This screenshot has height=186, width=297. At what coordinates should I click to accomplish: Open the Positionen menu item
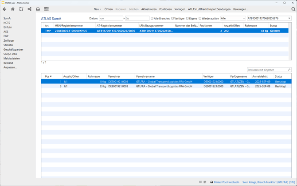[165, 9]
